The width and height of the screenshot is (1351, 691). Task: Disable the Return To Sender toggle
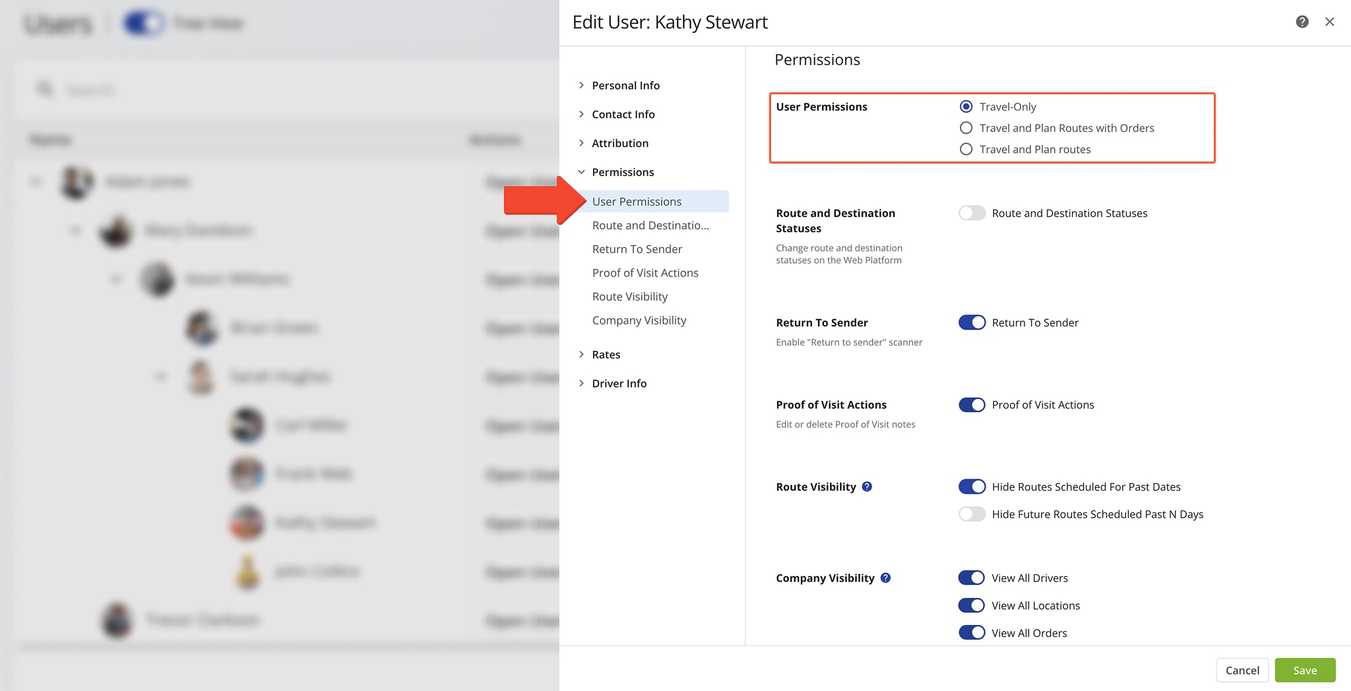pos(971,322)
